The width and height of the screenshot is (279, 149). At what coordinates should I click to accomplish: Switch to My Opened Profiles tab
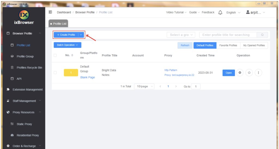tap(254, 45)
